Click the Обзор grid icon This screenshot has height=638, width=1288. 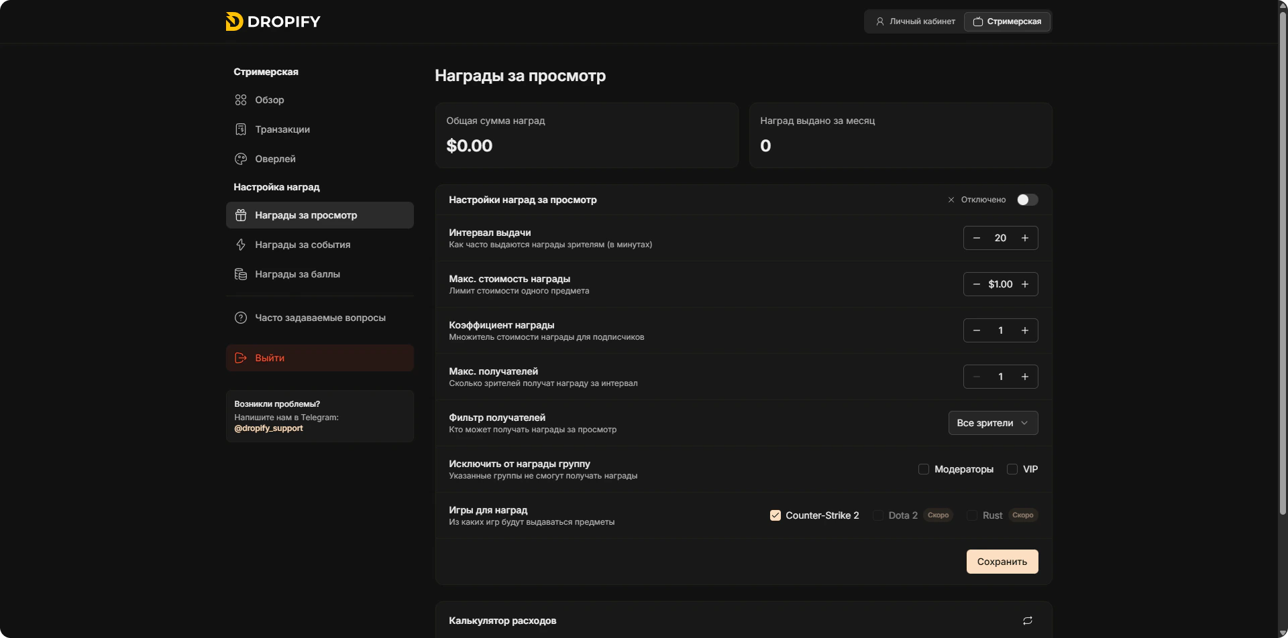pyautogui.click(x=241, y=100)
